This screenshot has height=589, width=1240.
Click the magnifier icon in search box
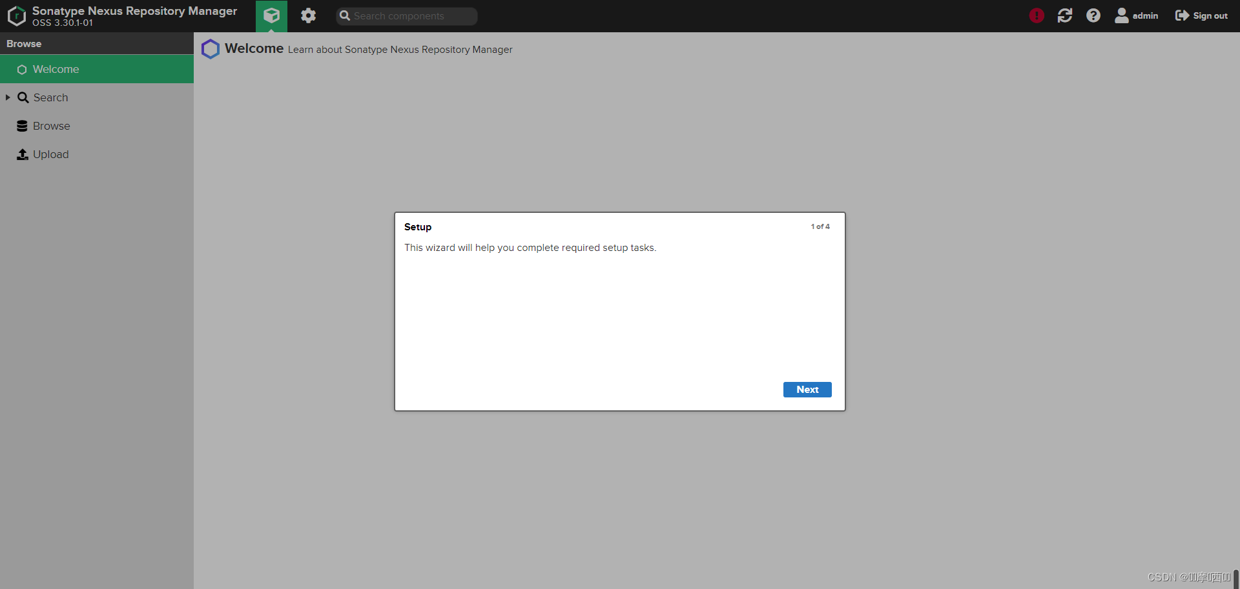(x=345, y=15)
